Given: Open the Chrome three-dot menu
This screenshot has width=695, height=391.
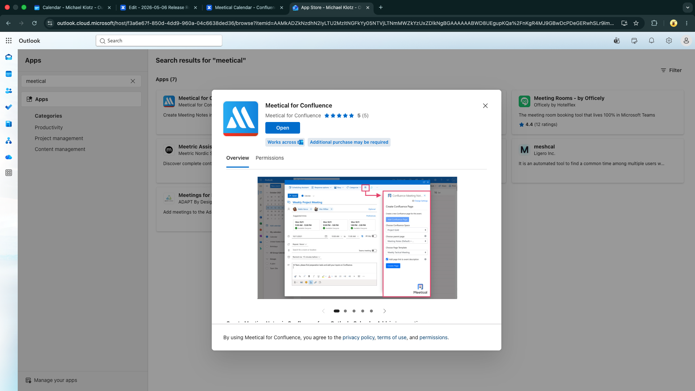Looking at the screenshot, I should [687, 23].
